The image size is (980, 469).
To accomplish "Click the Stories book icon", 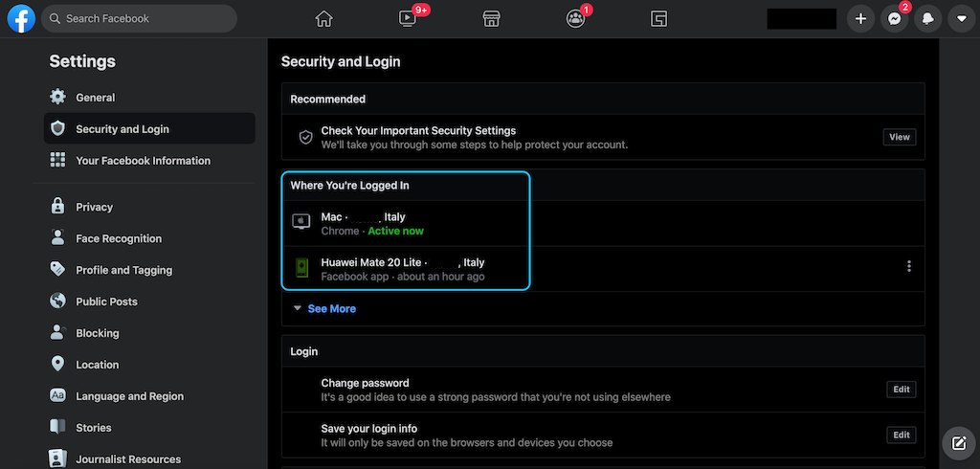I will click(57, 427).
